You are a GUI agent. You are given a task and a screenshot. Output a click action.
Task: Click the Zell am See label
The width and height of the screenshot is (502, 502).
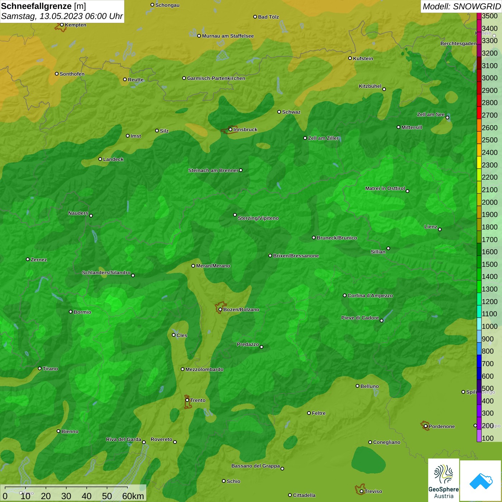[431, 114]
